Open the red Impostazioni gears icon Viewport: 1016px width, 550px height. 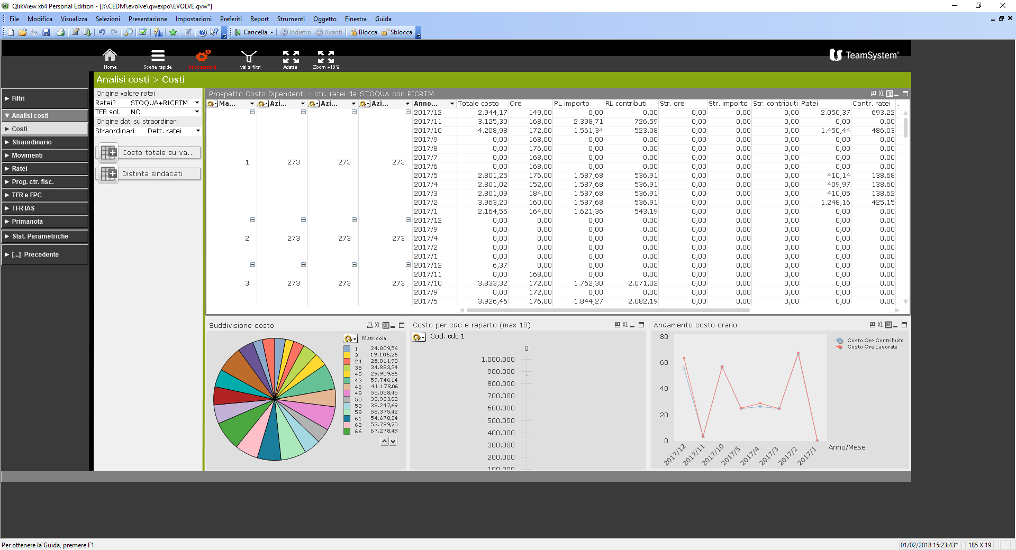coord(203,56)
